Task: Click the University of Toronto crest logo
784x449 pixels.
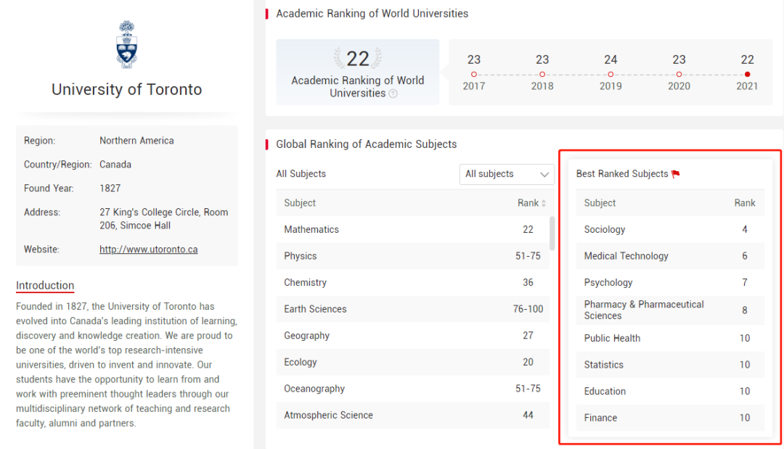Action: coord(126,44)
